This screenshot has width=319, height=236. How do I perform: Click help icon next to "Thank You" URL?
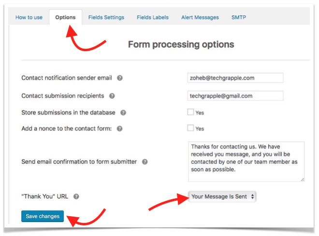click(76, 196)
